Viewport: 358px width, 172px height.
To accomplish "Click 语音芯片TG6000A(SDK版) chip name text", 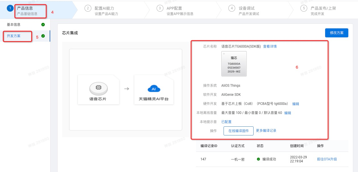I will 241,46.
